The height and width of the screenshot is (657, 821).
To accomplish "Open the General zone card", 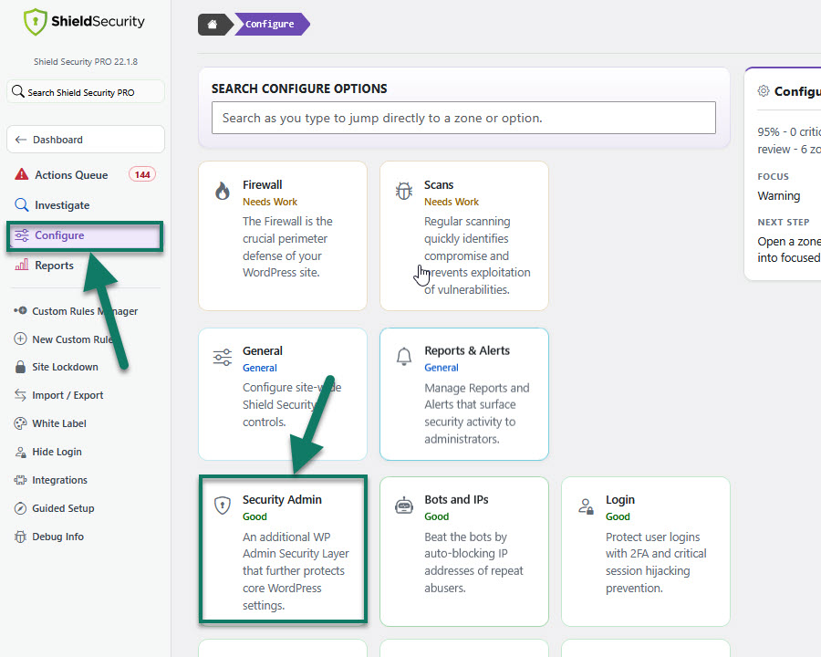I will tap(283, 394).
